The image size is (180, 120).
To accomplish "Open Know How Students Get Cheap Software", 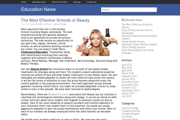I will [x=138, y=52].
